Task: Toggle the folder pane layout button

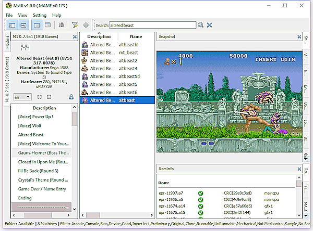Action: 13,25
